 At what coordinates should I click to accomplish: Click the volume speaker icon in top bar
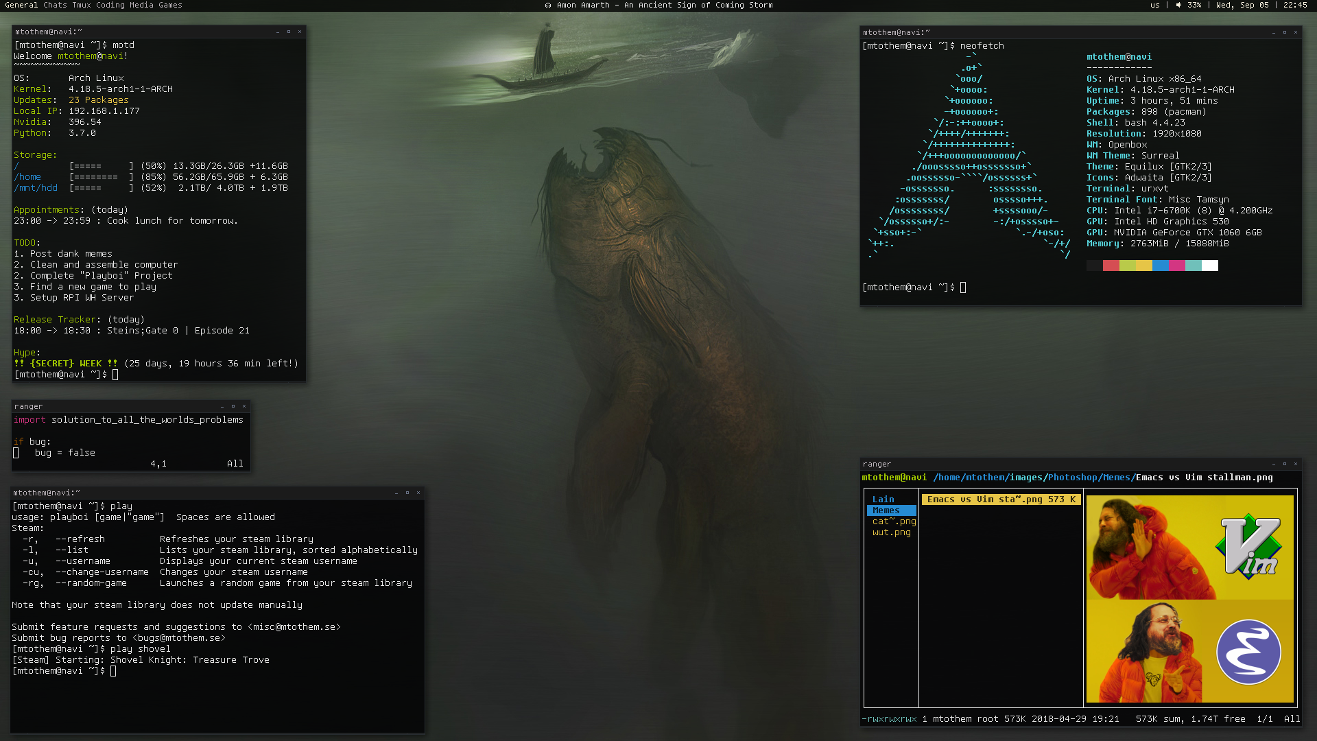pyautogui.click(x=1178, y=5)
